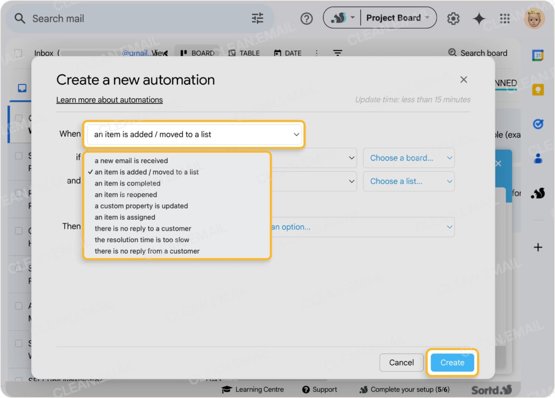
Task: Open Google Tasks from the side panel
Action: pyautogui.click(x=538, y=124)
